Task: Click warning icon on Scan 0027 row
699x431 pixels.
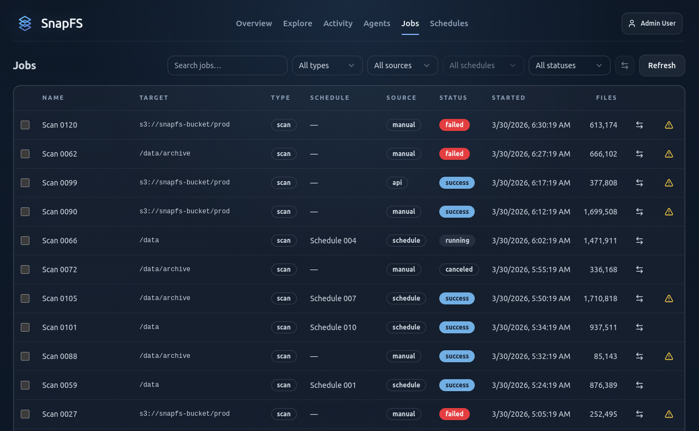Action: (x=669, y=414)
